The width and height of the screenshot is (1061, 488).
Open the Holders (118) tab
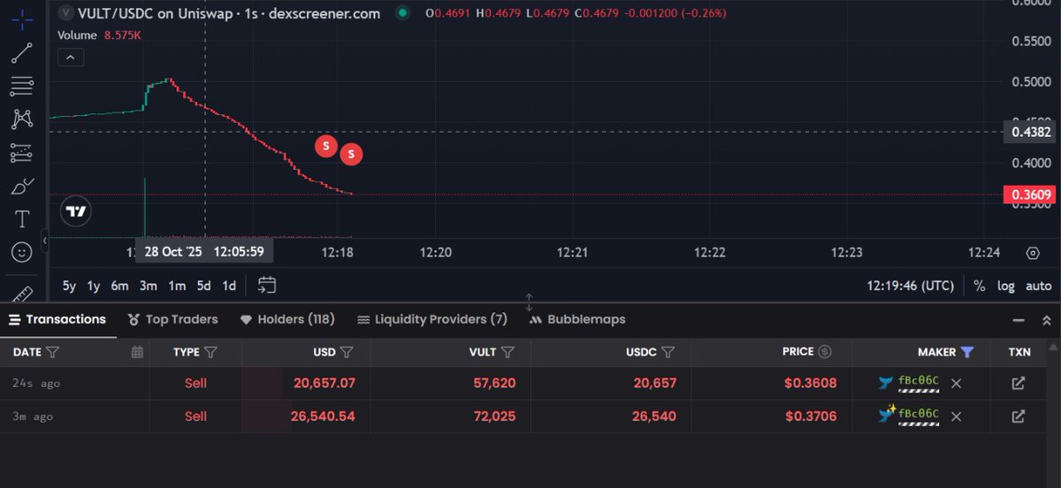[287, 319]
